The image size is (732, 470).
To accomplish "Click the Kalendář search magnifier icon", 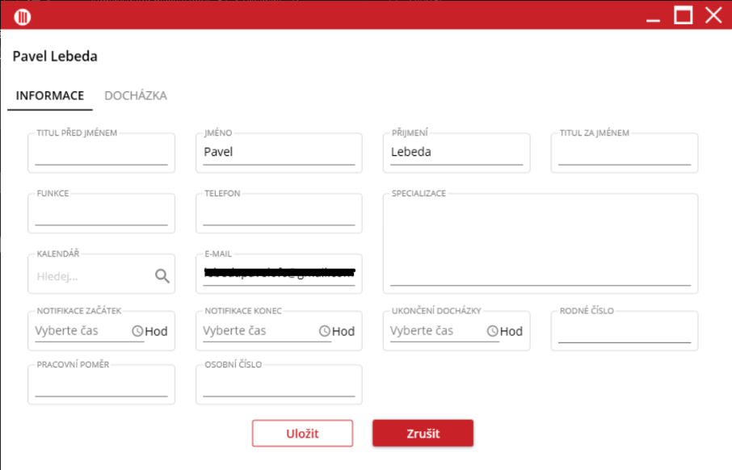I will (x=162, y=276).
